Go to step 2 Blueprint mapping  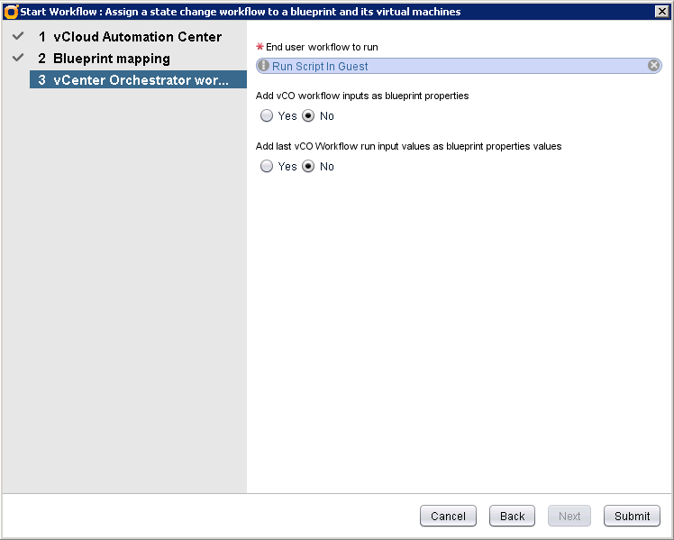click(104, 58)
